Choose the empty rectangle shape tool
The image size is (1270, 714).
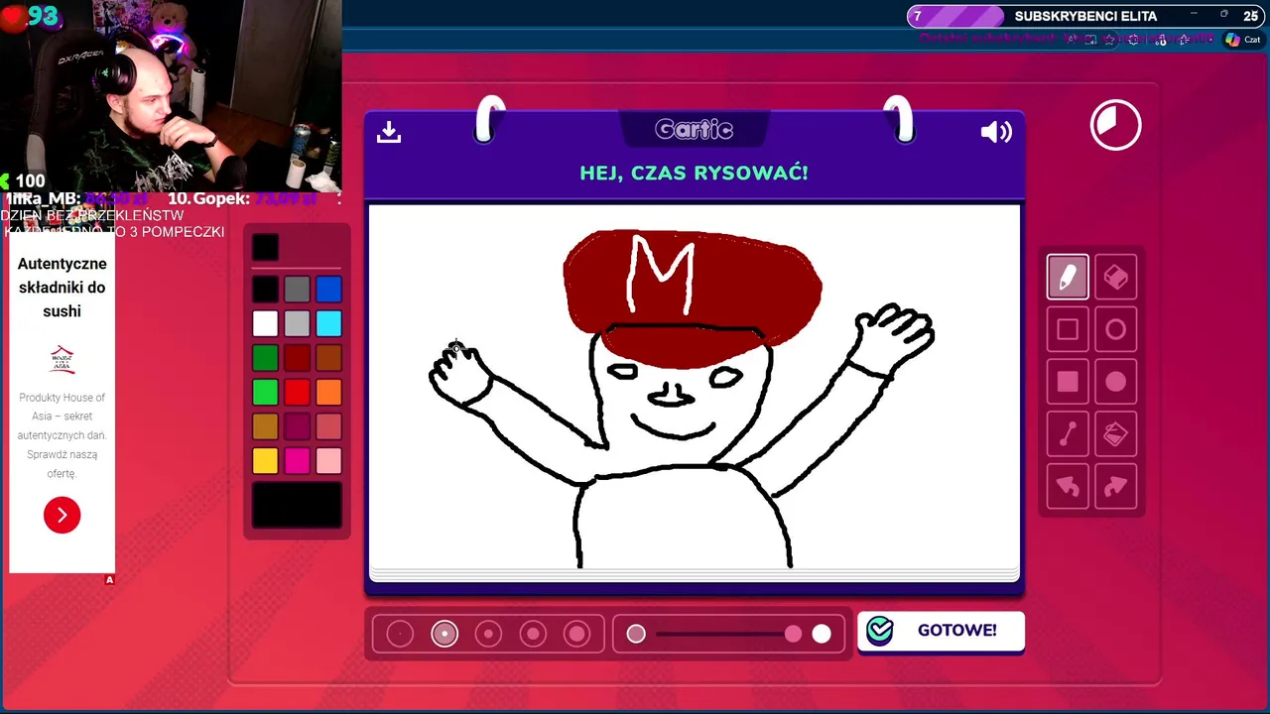point(1068,329)
